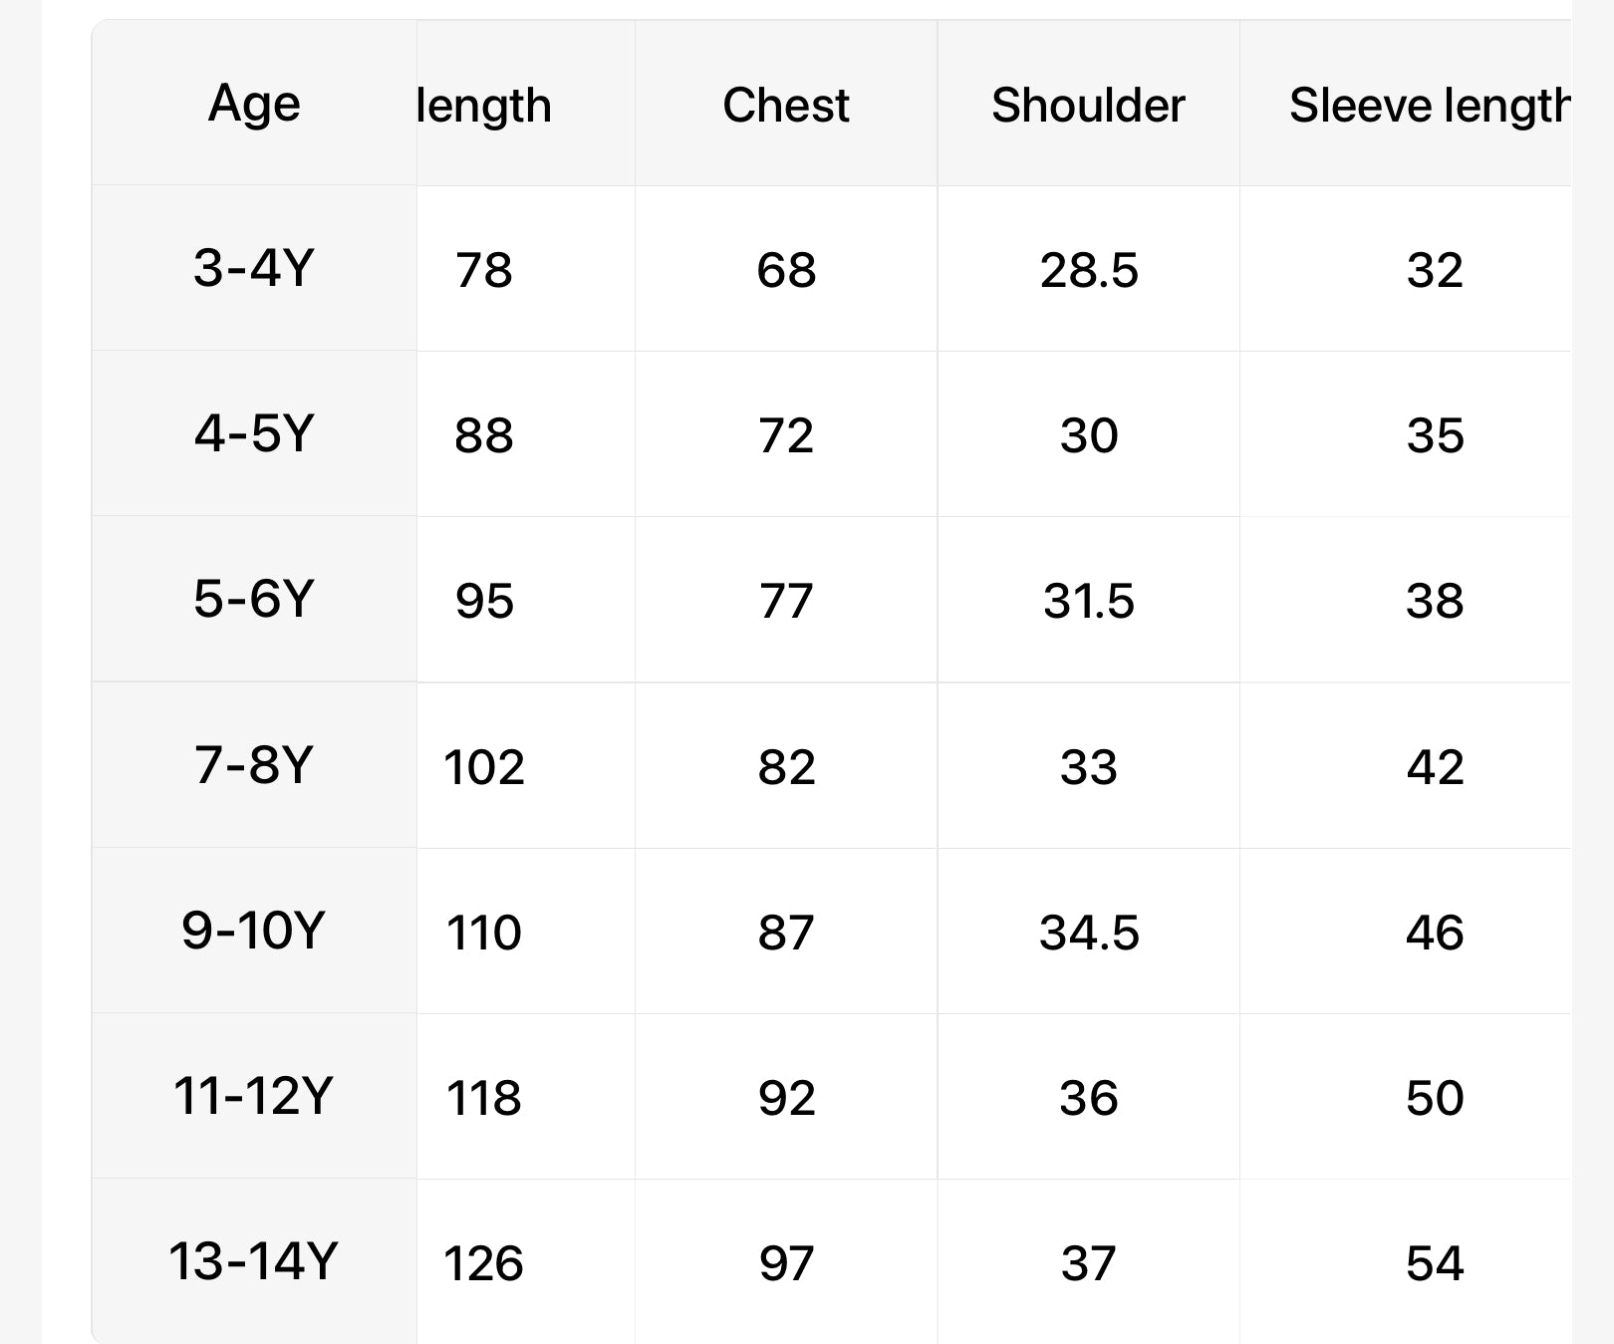Select the 5-6Y age row label

pos(254,599)
